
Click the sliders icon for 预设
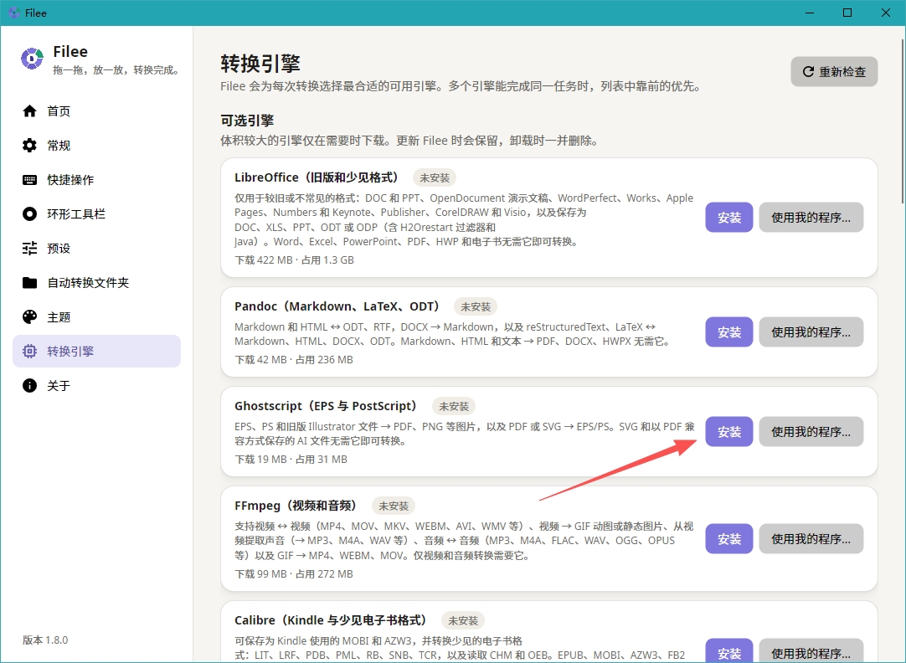[29, 249]
